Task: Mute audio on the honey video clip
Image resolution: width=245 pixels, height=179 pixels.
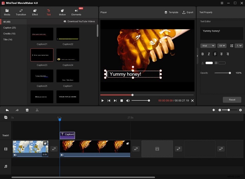Action: [62, 155]
